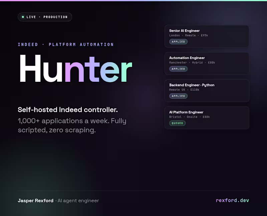The height and width of the screenshot is (216, 267).
Task: Click INDEED · PLATFORM AUTOMATION heading
Action: (66, 45)
